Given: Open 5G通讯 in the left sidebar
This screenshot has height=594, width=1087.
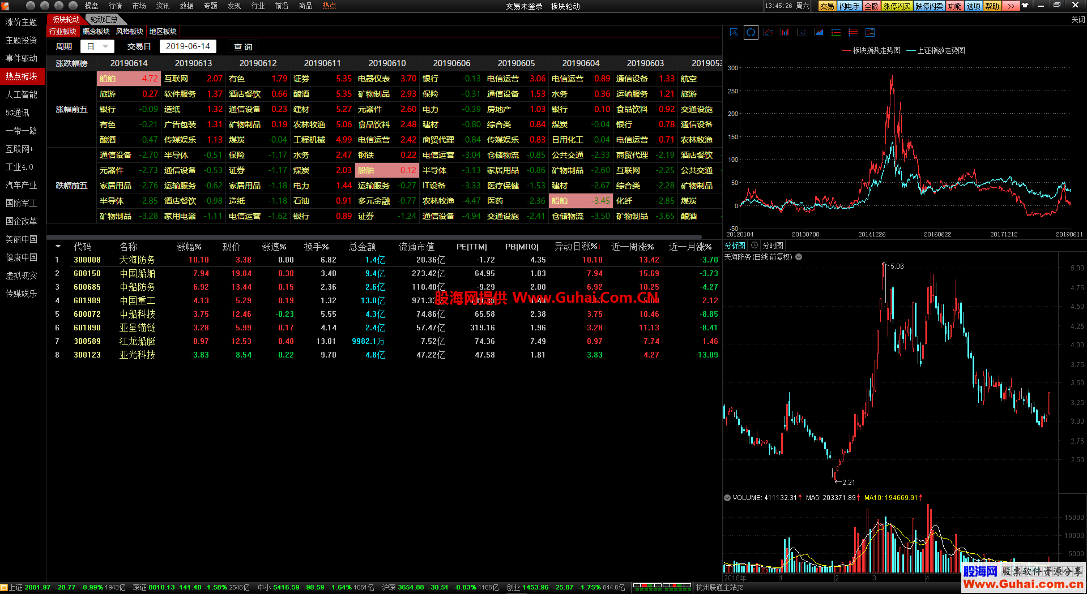Looking at the screenshot, I should point(22,113).
